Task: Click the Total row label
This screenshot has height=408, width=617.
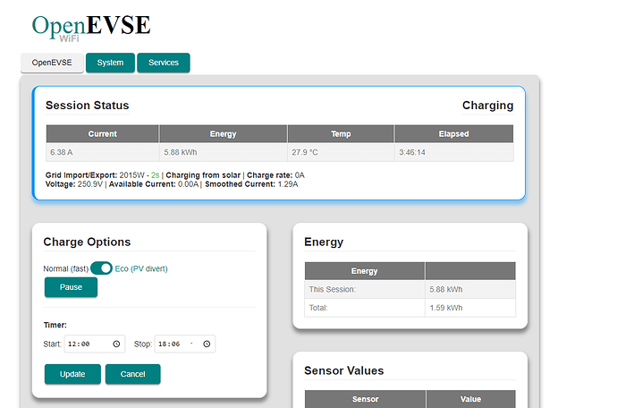Action: (x=318, y=308)
